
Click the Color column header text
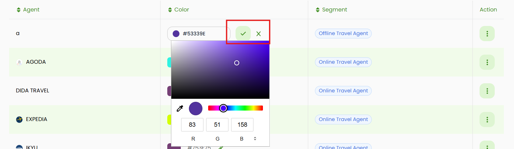(x=182, y=10)
